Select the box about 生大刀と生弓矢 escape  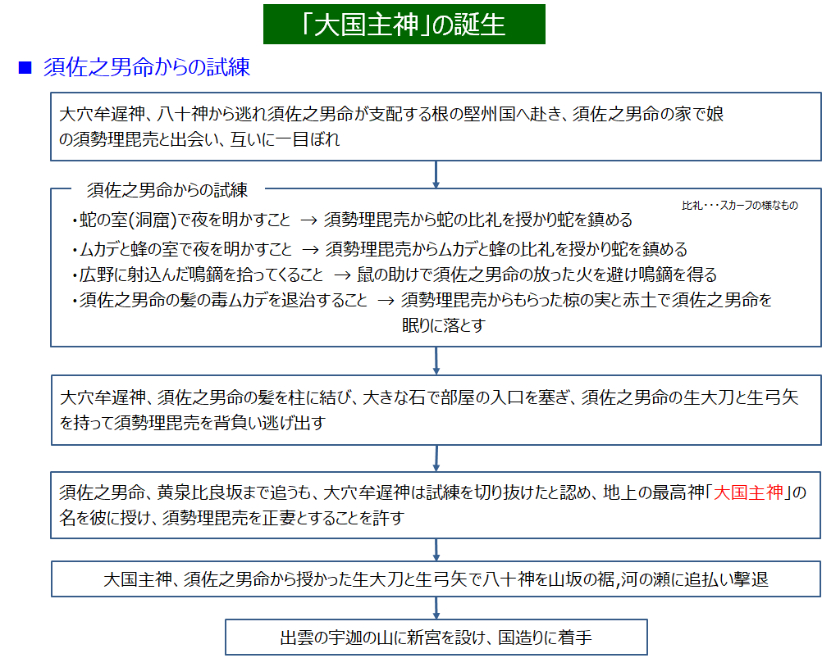coord(436,410)
